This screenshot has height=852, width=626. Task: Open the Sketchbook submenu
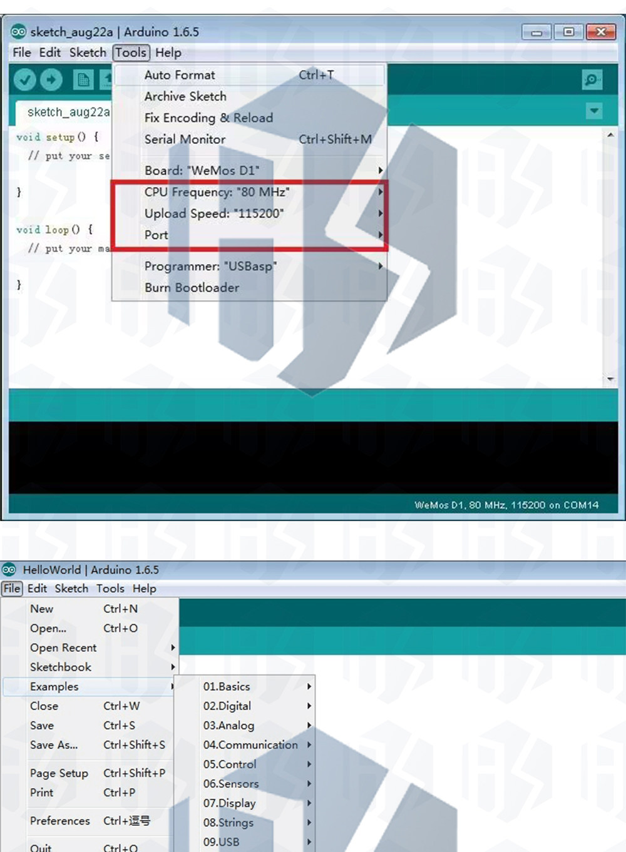pos(91,667)
